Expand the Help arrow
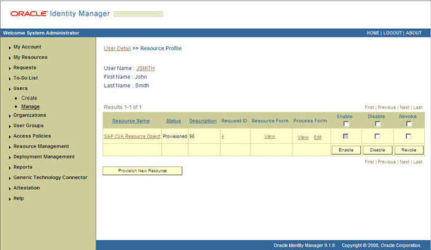 point(10,199)
